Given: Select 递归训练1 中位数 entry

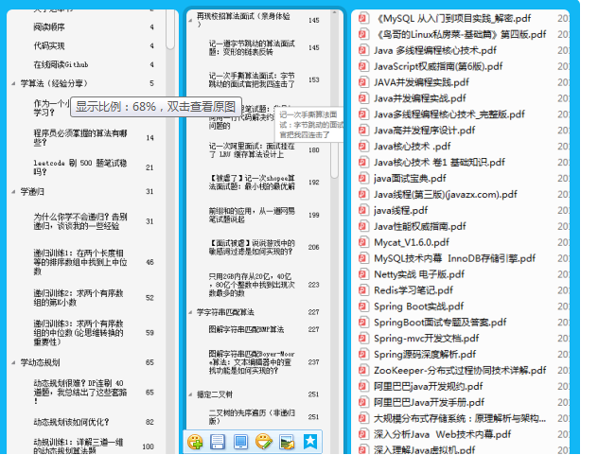Looking at the screenshot, I should (80, 262).
